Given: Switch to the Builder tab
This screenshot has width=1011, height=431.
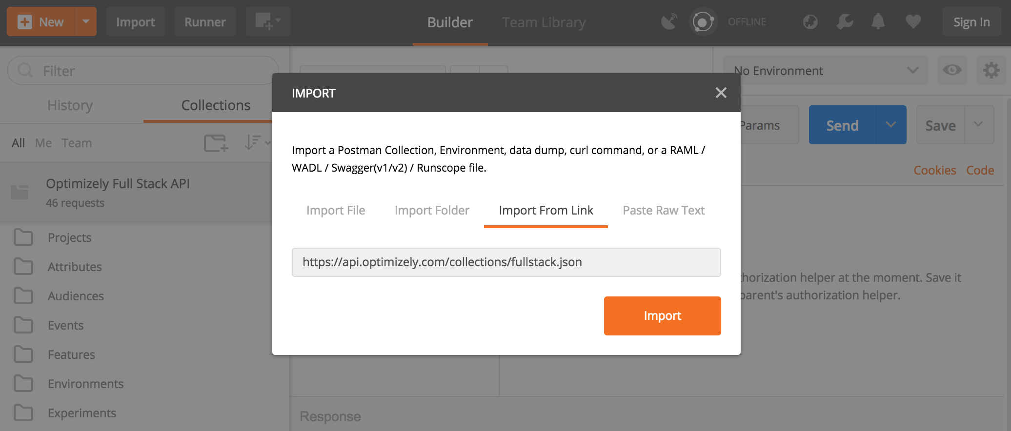Looking at the screenshot, I should pos(450,22).
